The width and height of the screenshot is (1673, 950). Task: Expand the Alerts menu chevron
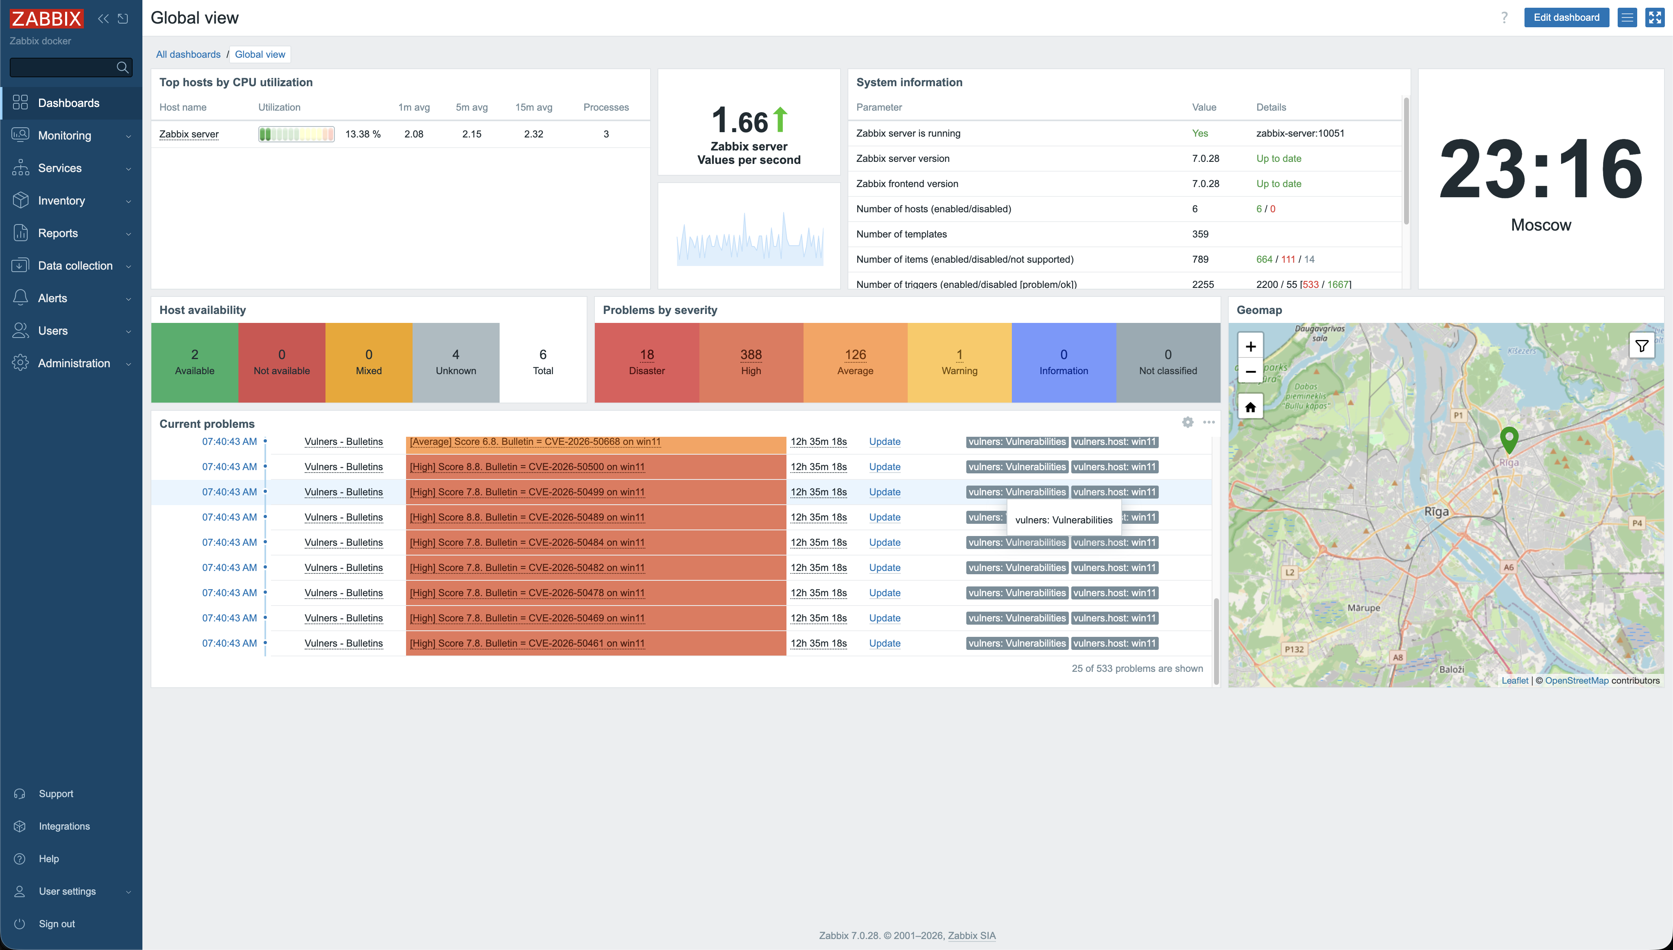coord(129,299)
